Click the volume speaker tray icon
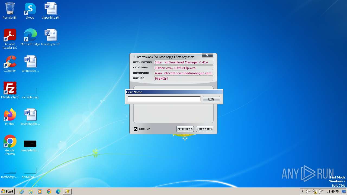The image size is (347, 195). (308, 191)
